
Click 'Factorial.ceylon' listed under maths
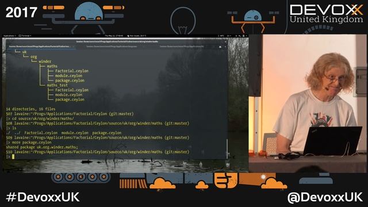click(x=72, y=71)
